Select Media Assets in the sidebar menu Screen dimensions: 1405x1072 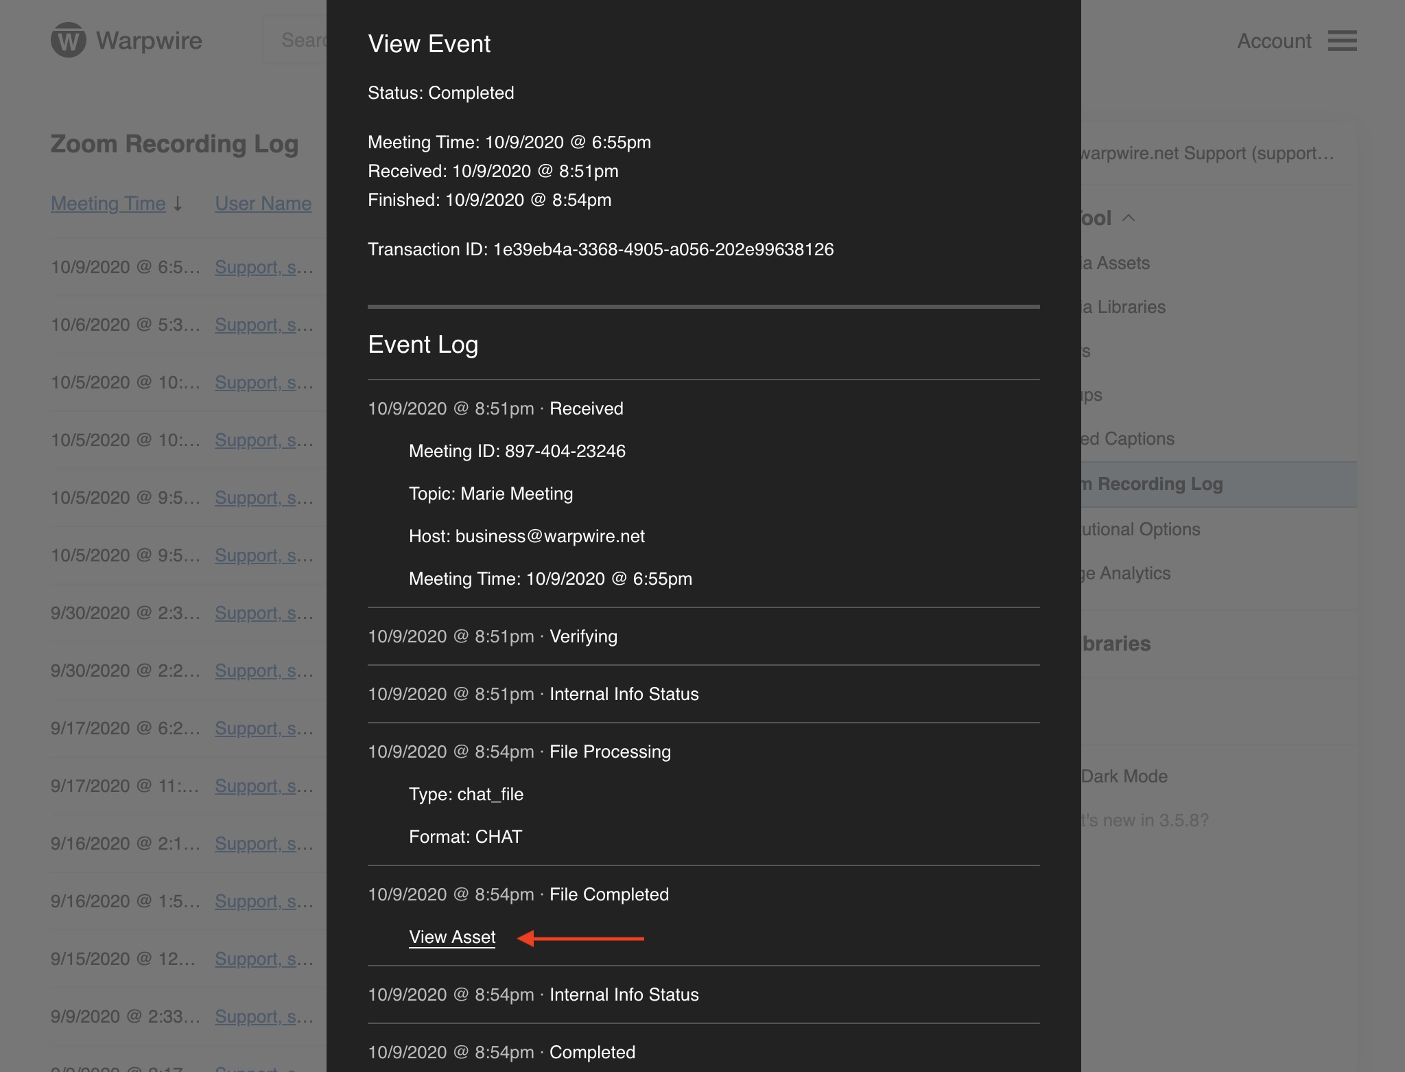(1115, 263)
